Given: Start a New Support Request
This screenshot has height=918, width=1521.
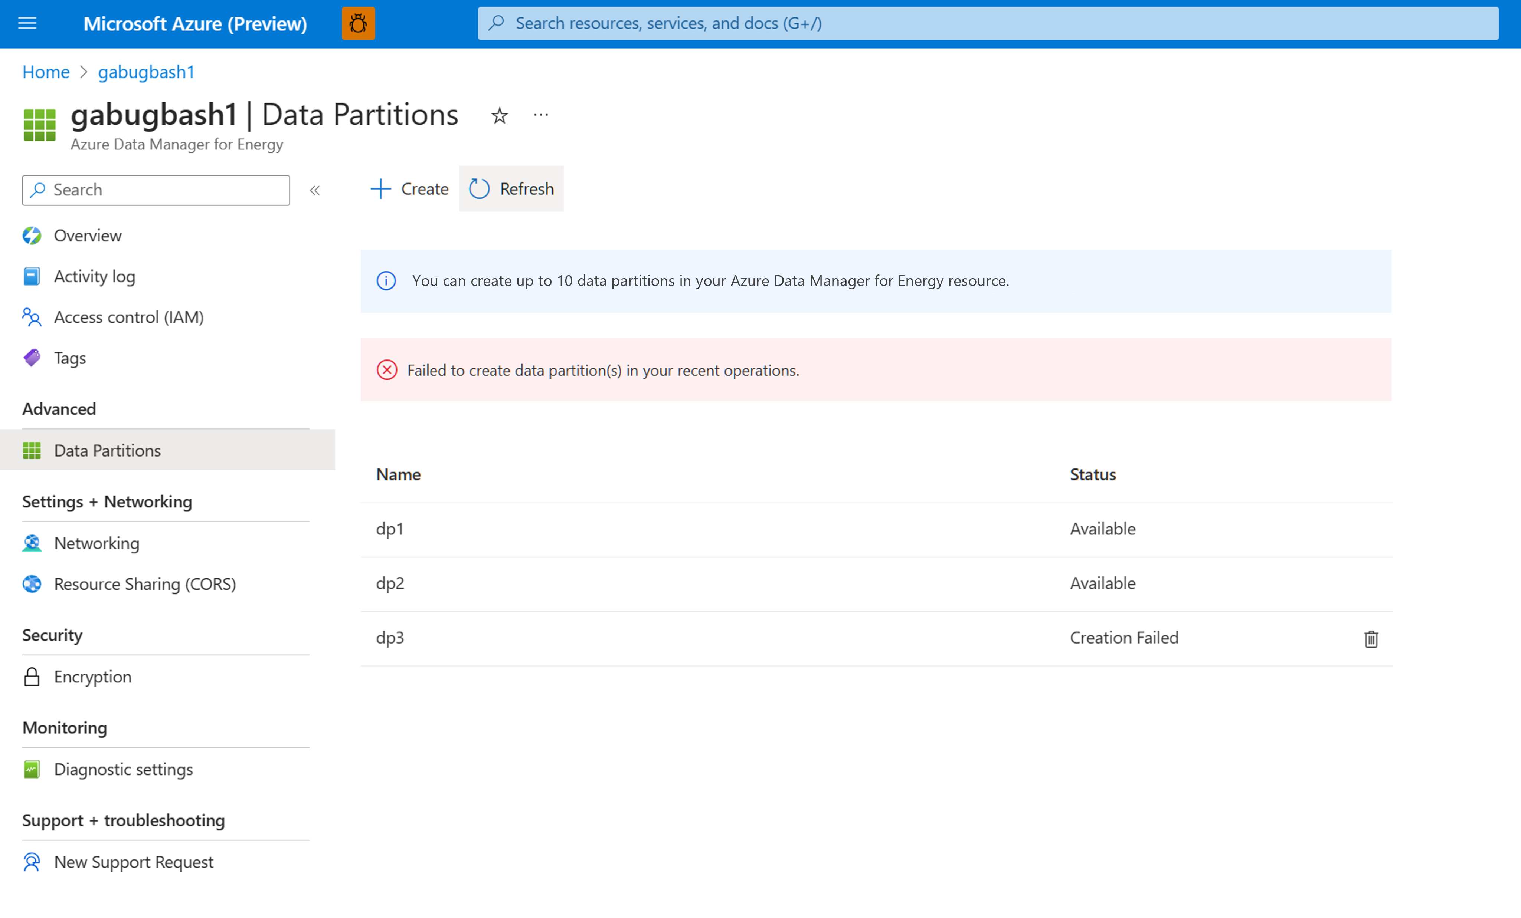Looking at the screenshot, I should pos(133,862).
